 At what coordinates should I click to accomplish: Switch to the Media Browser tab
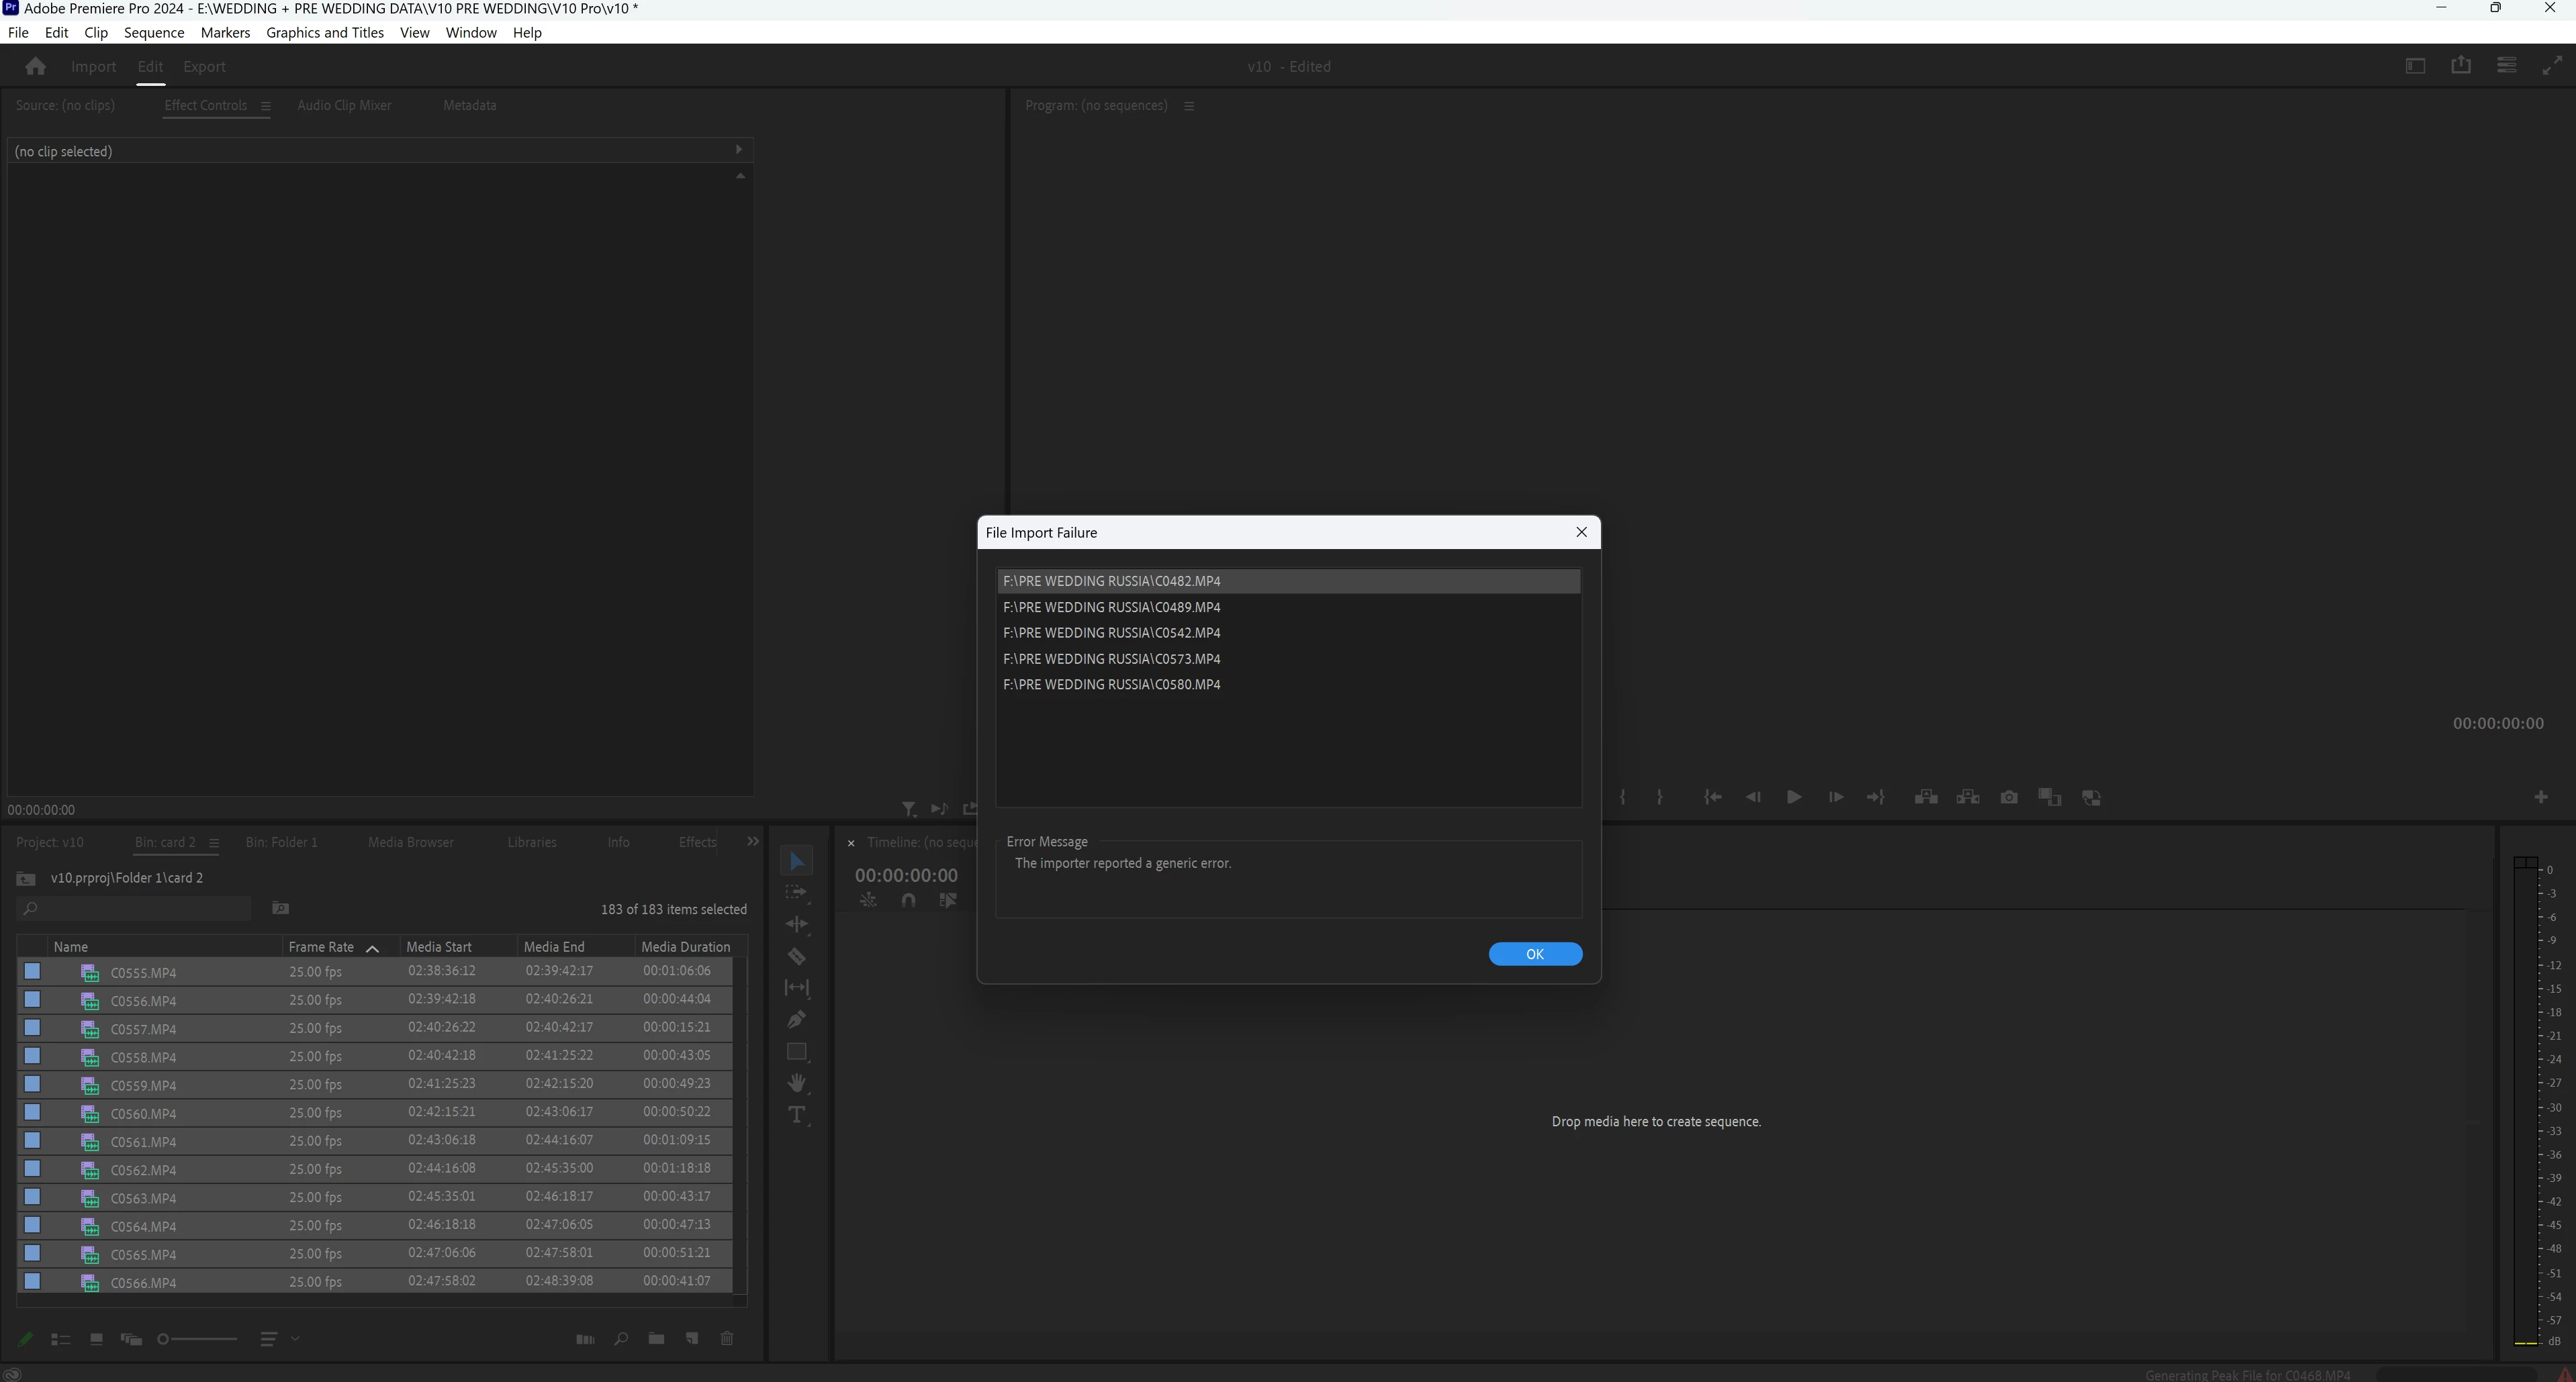(410, 842)
